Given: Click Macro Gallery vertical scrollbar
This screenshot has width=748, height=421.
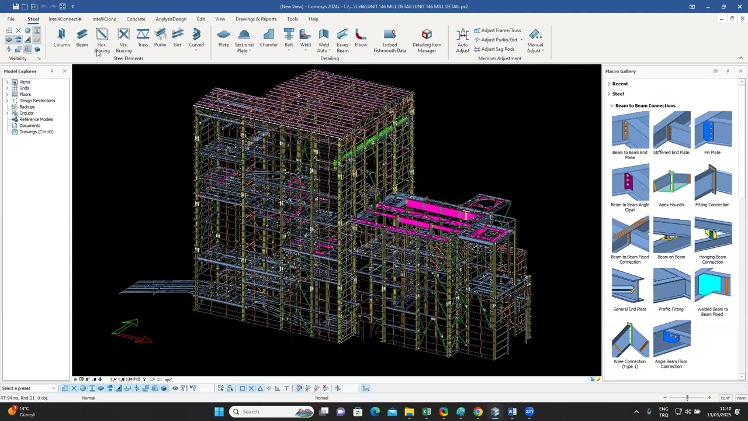Looking at the screenshot, I should [742, 229].
